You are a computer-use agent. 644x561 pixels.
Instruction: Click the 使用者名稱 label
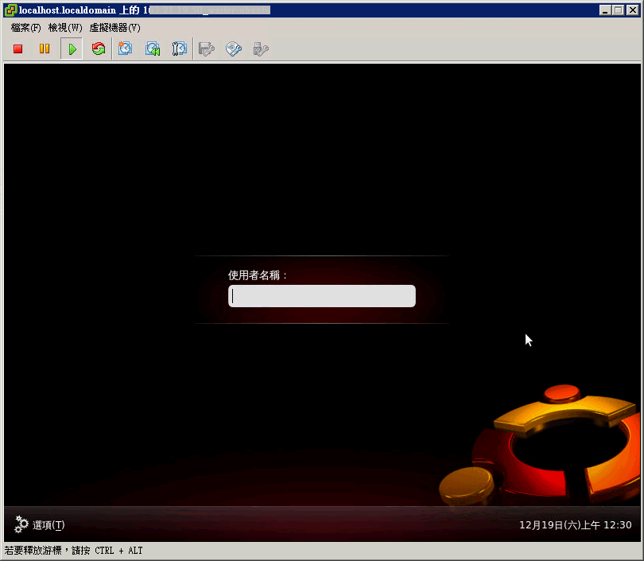click(x=258, y=275)
